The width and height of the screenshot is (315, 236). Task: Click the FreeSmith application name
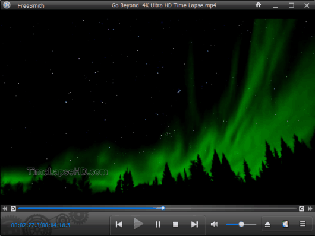click(x=31, y=5)
